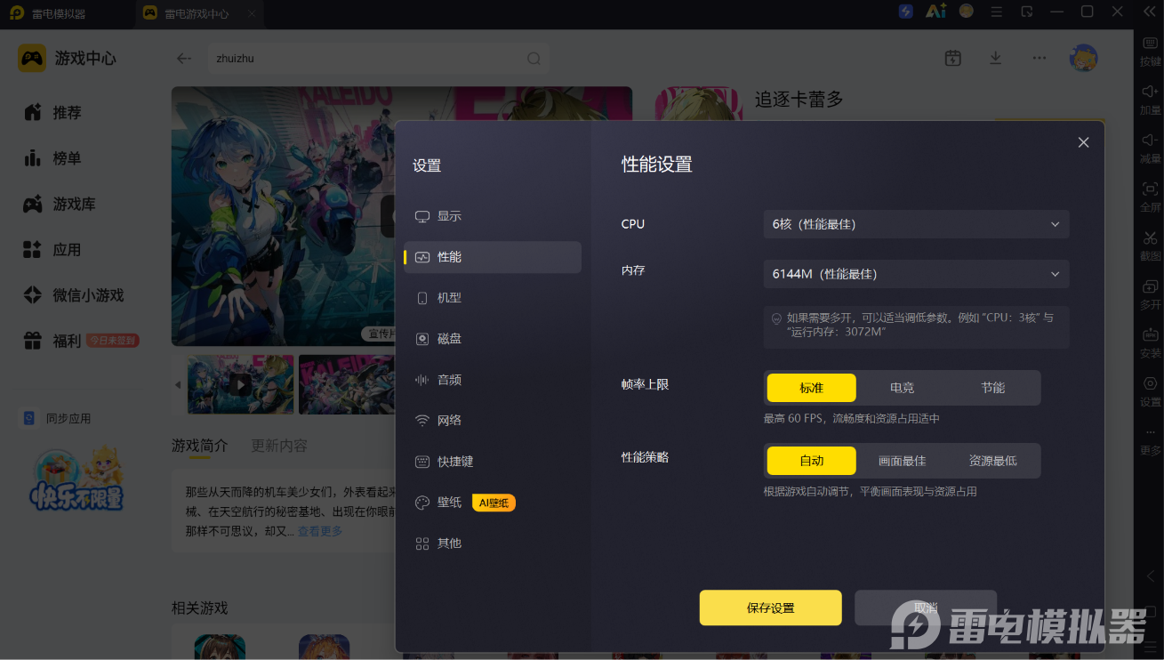Click the magnifier search icon
Image resolution: width=1164 pixels, height=660 pixels.
pyautogui.click(x=534, y=59)
